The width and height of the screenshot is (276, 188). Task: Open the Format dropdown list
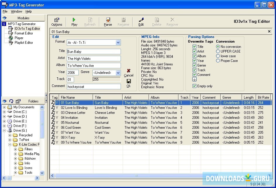click(118, 42)
